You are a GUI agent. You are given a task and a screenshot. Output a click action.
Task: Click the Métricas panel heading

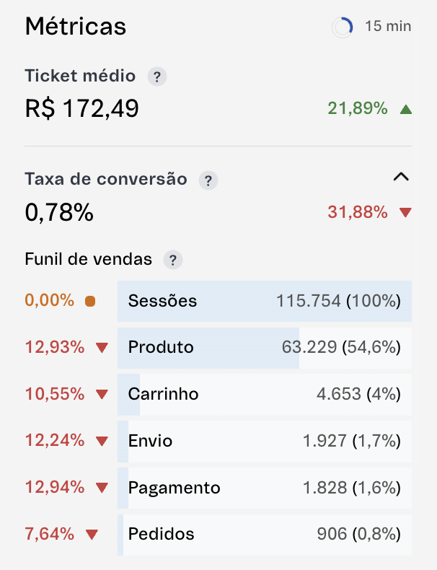76,27
